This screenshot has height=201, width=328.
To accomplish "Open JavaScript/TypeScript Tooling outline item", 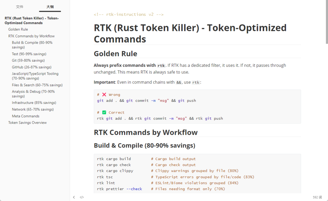I will coord(35,76).
